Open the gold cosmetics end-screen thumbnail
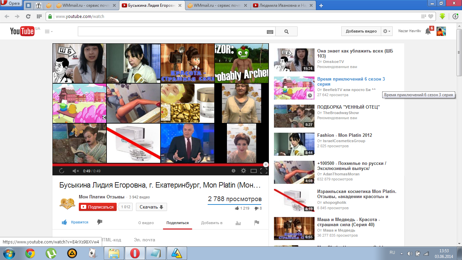Viewport: 462px width, 260px height. pyautogui.click(x=187, y=103)
